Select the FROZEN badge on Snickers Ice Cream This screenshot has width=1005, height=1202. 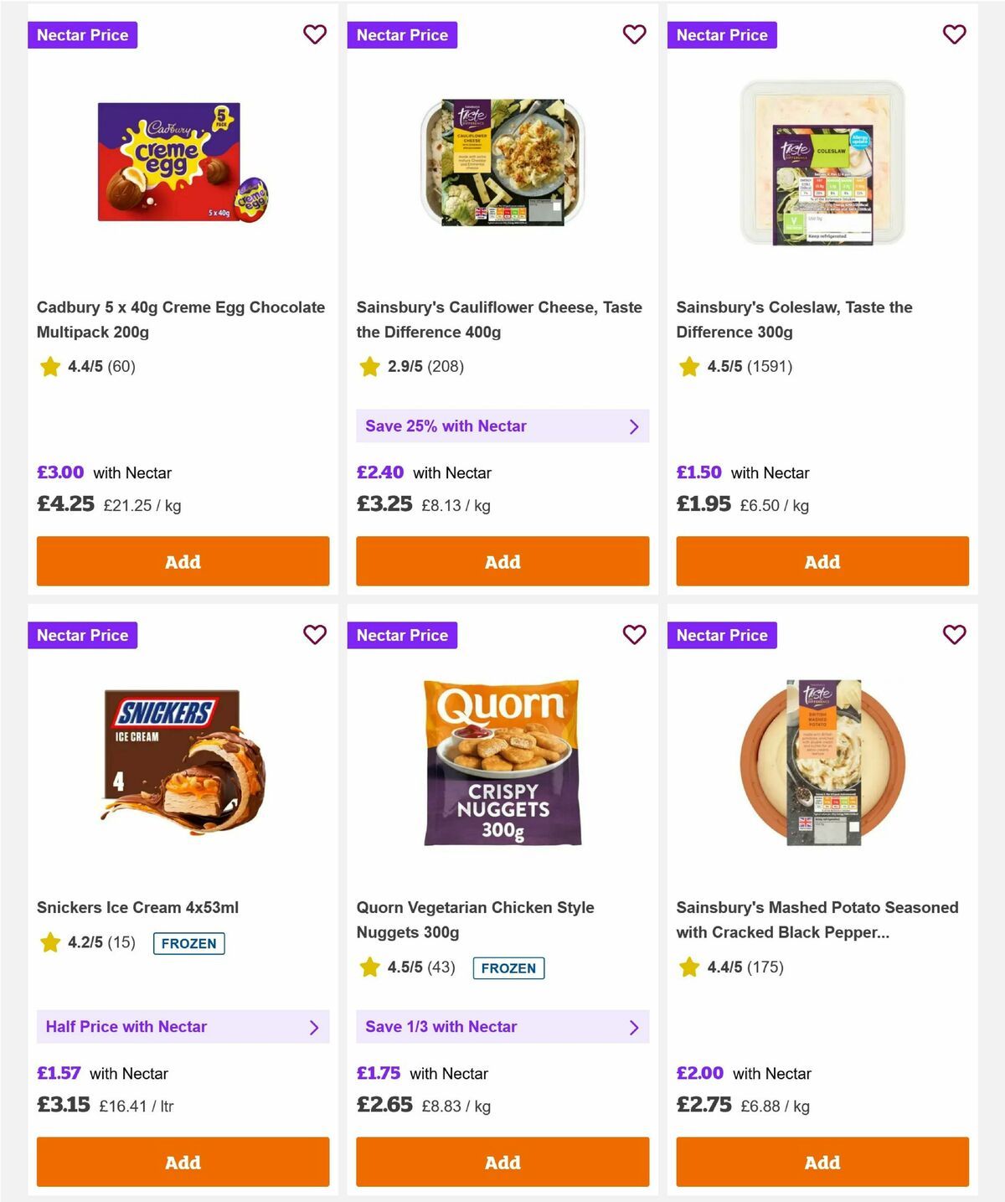(188, 943)
